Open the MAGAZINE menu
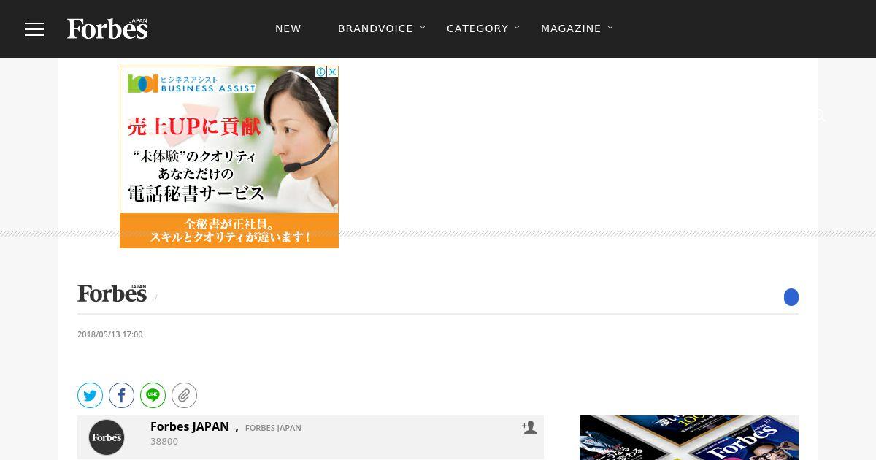876x460 pixels. [x=571, y=28]
